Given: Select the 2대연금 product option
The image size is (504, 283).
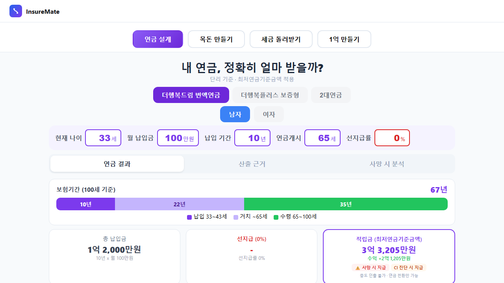Looking at the screenshot, I should 331,95.
